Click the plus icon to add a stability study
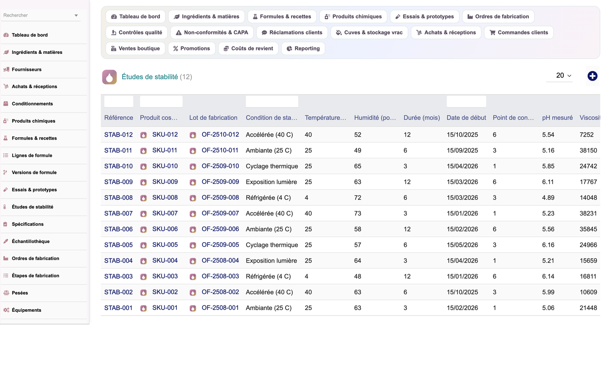613x383 pixels. coord(593,76)
